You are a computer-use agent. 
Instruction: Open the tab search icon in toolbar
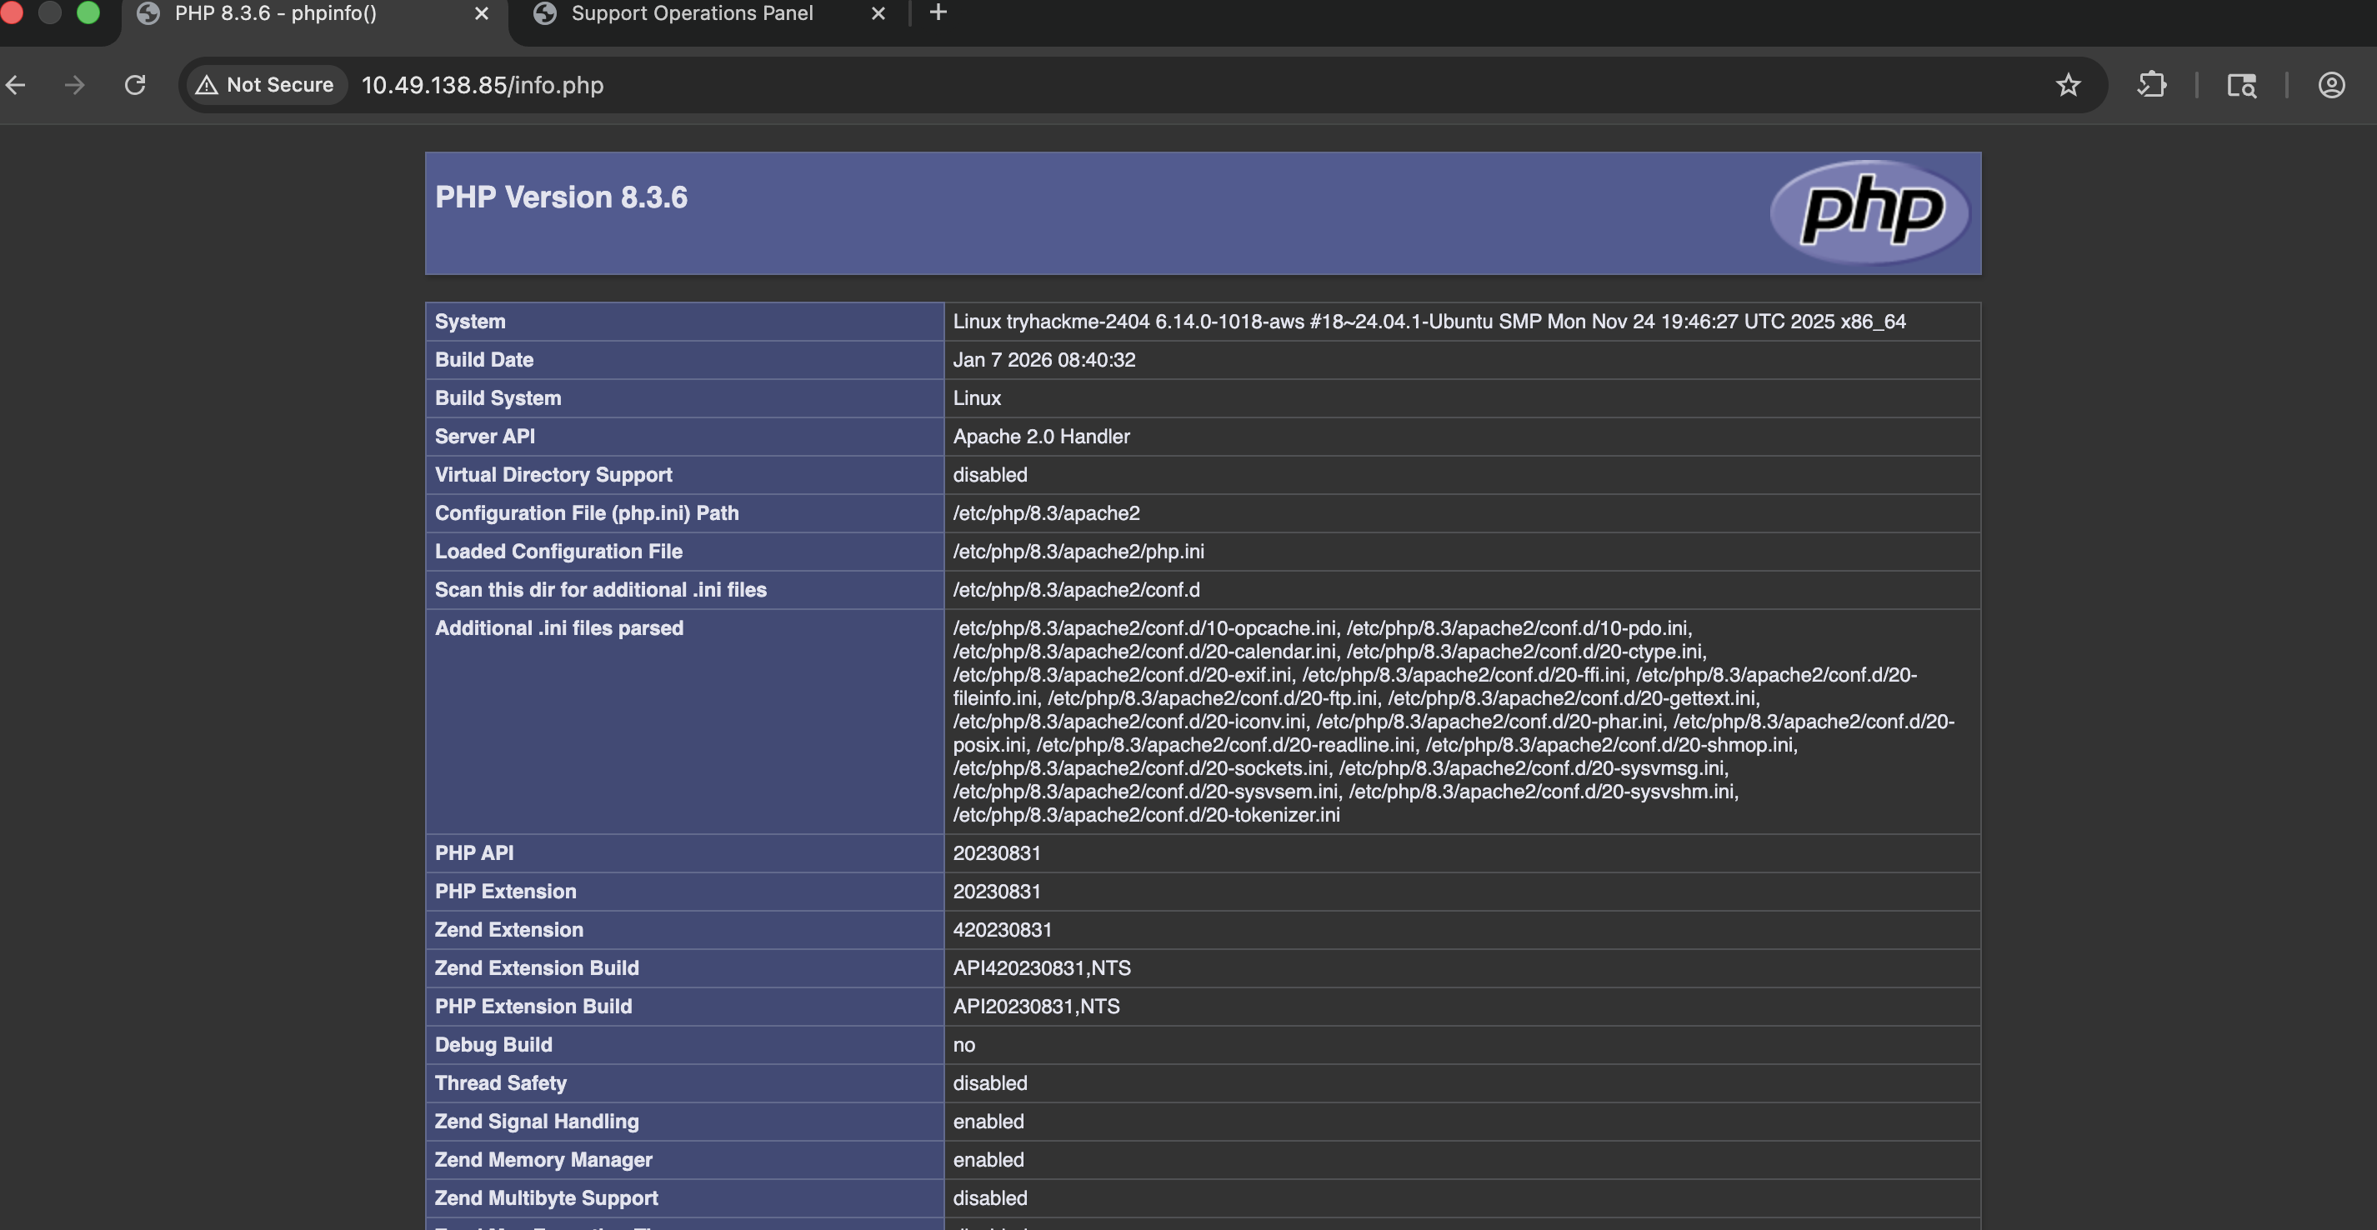(2241, 85)
